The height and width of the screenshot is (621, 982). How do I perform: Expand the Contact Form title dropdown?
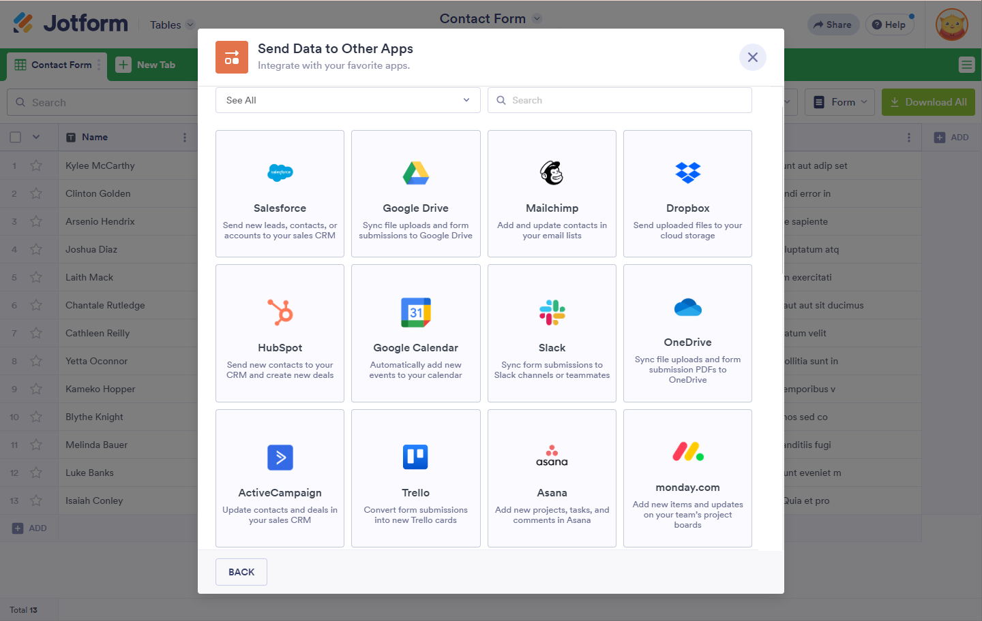coord(537,18)
